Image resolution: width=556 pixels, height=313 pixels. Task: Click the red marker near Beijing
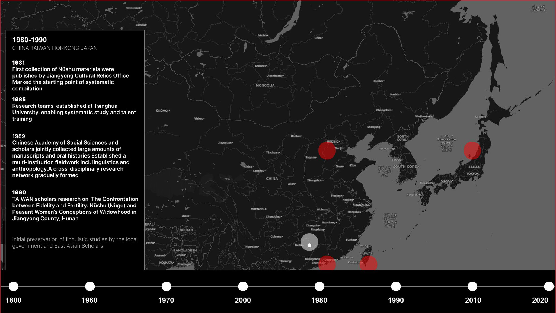click(327, 151)
